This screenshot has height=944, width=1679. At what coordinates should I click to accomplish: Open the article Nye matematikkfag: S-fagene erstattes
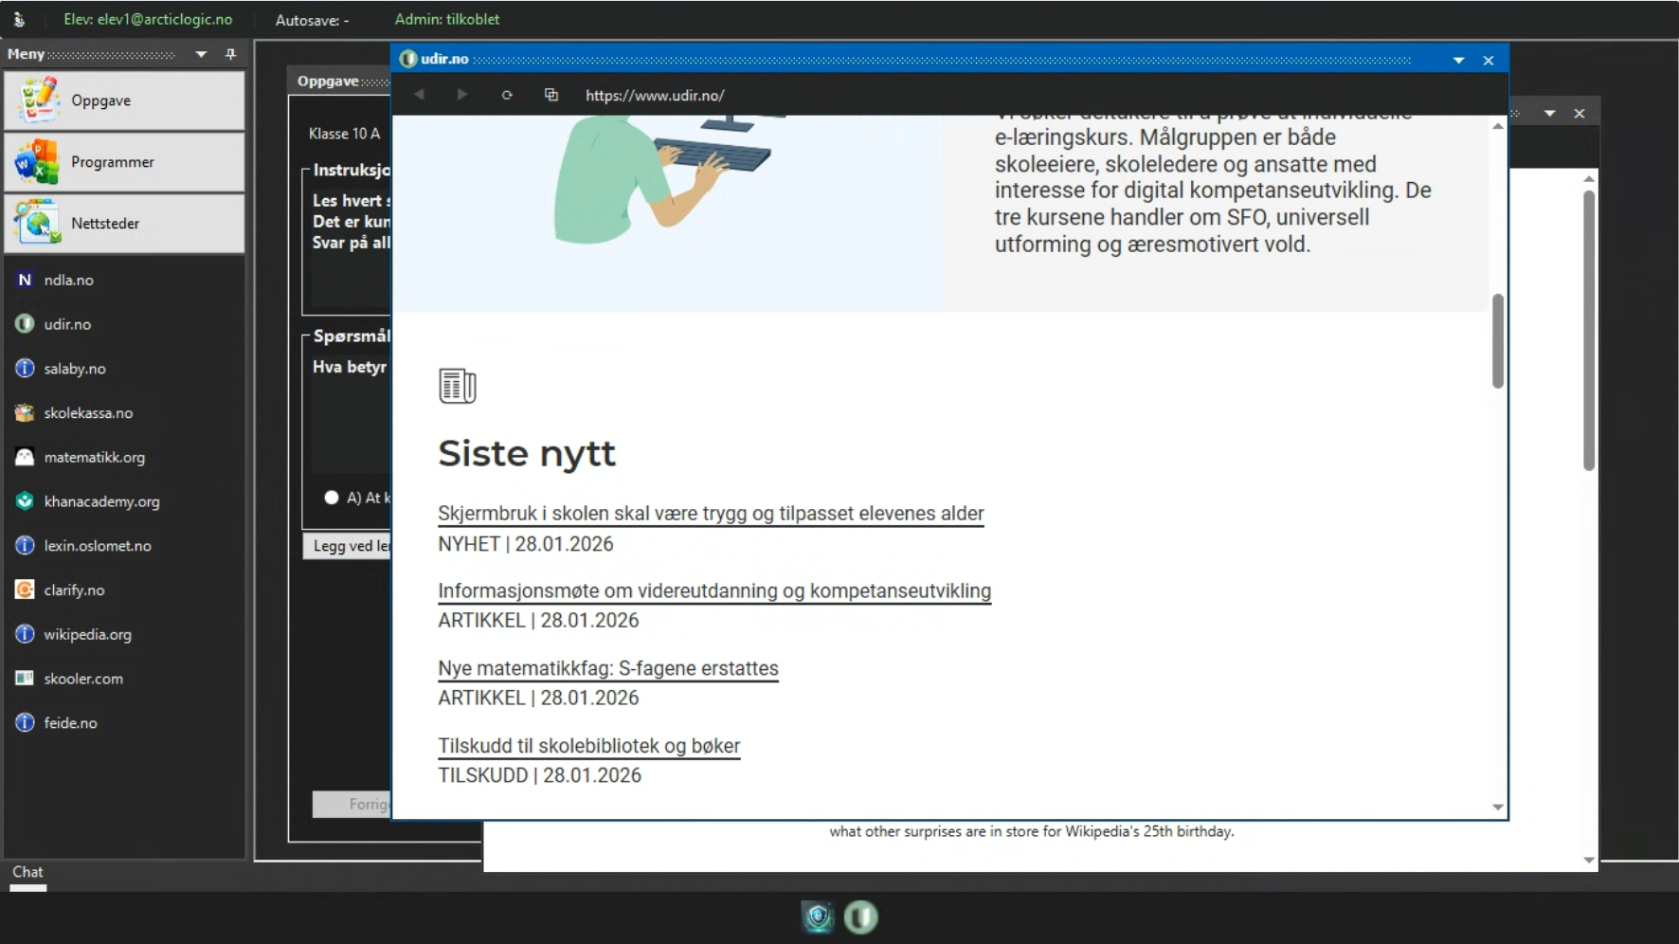point(607,668)
